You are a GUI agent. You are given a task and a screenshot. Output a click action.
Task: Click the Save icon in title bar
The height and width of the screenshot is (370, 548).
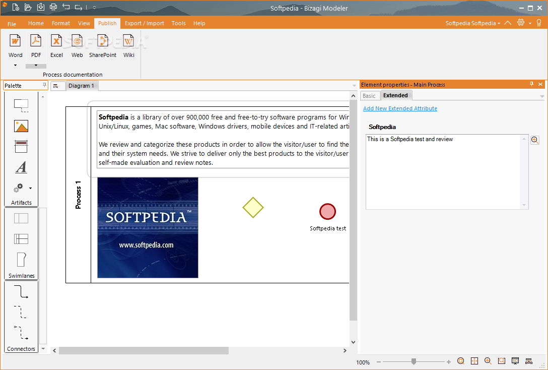(40, 7)
